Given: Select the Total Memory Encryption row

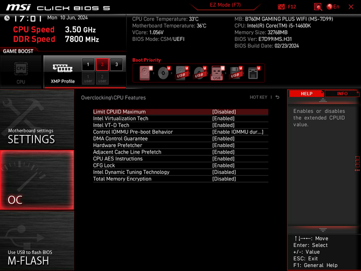Looking at the screenshot, I should tap(180, 179).
